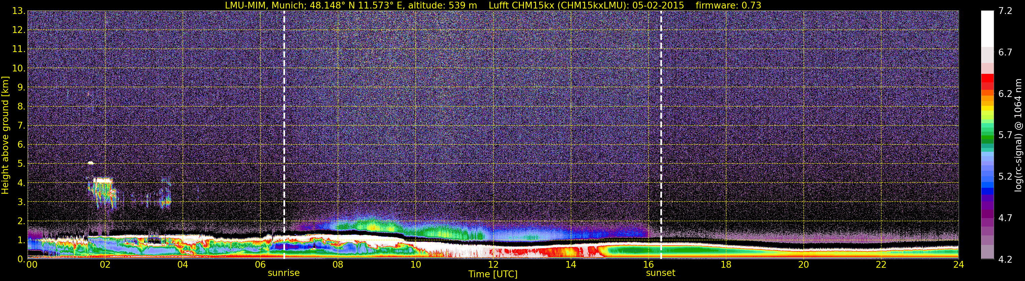The image size is (1025, 281).
Task: Click height axis tick '6.'
Action: [x=21, y=145]
